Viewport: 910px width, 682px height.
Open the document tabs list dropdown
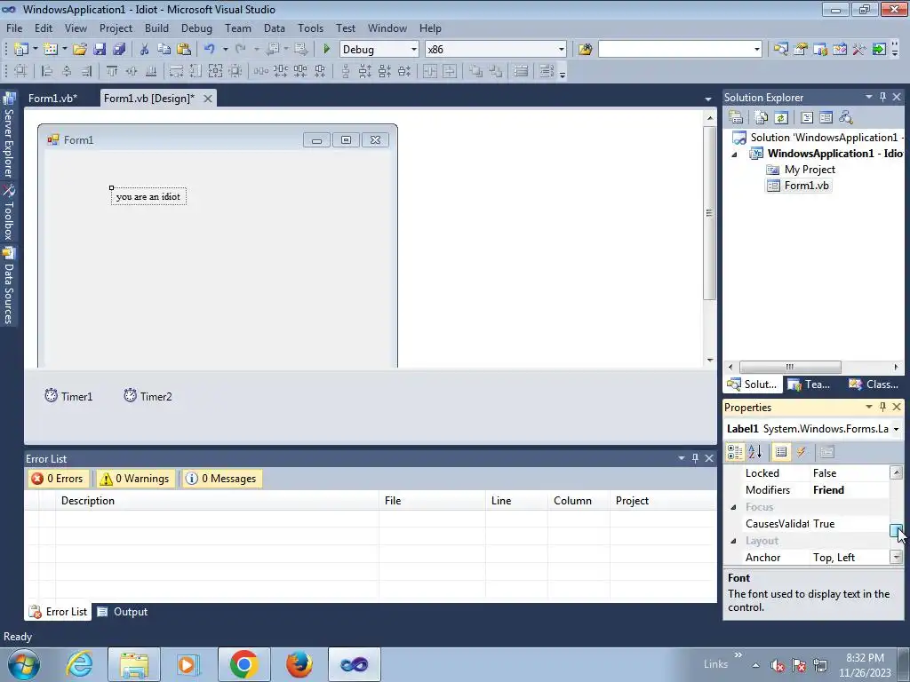(x=708, y=99)
